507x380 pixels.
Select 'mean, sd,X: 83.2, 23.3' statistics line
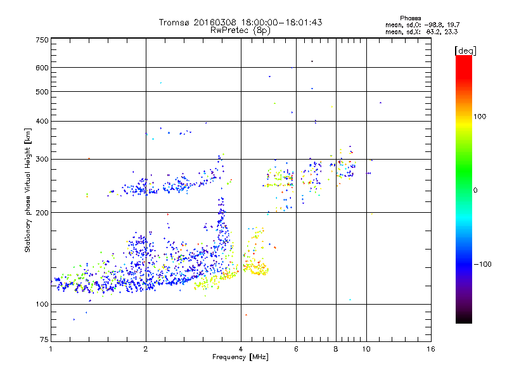click(421, 32)
